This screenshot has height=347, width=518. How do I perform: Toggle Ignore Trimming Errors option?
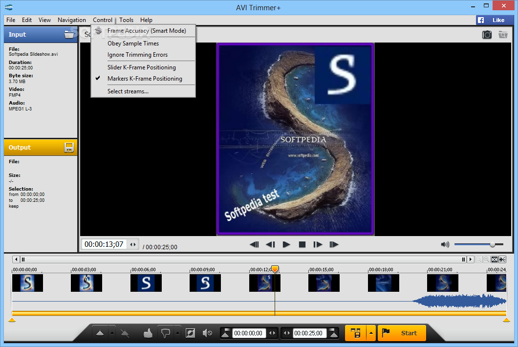(x=143, y=55)
